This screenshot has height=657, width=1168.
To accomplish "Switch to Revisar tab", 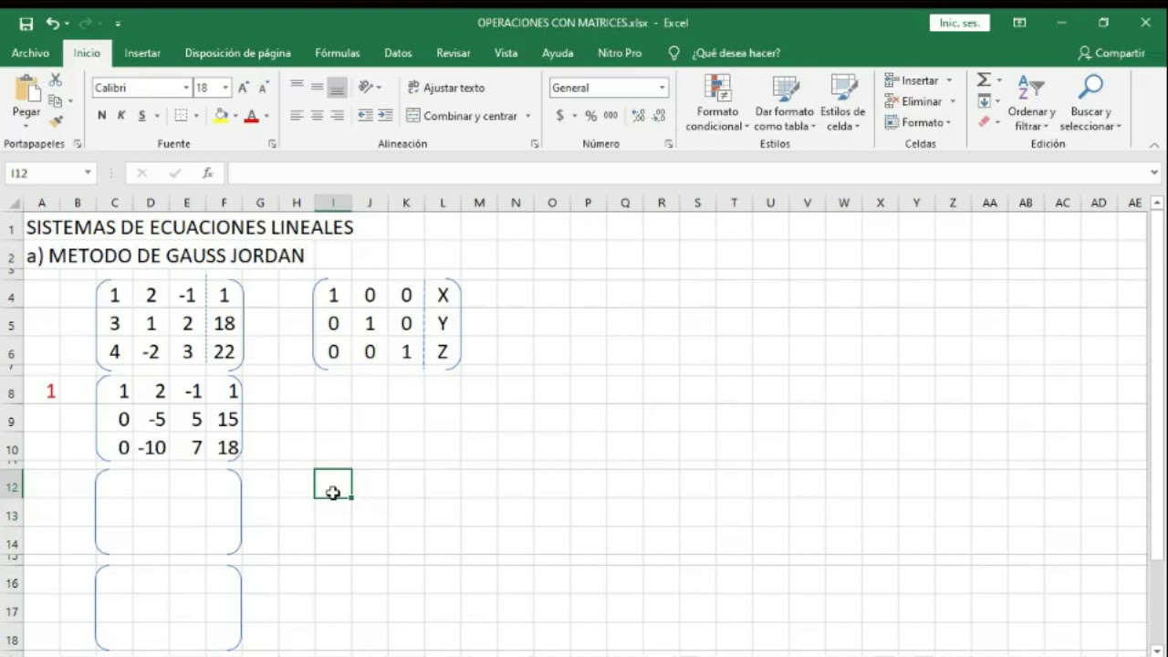I will pyautogui.click(x=454, y=53).
